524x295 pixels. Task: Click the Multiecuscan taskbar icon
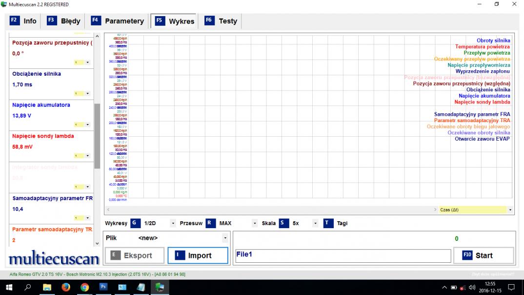pyautogui.click(x=160, y=287)
